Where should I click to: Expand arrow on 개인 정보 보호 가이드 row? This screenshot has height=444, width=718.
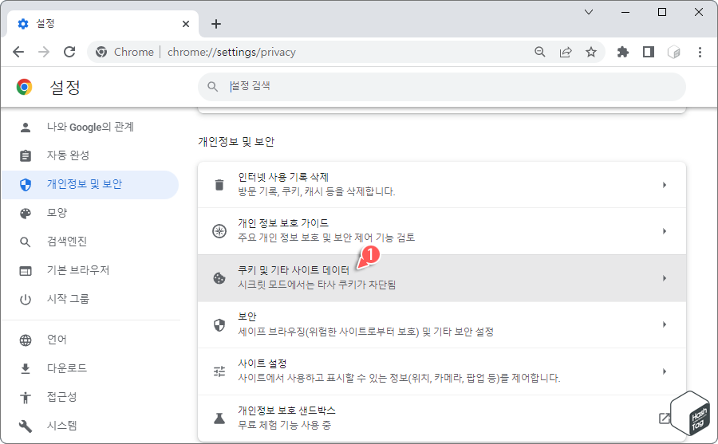click(664, 231)
